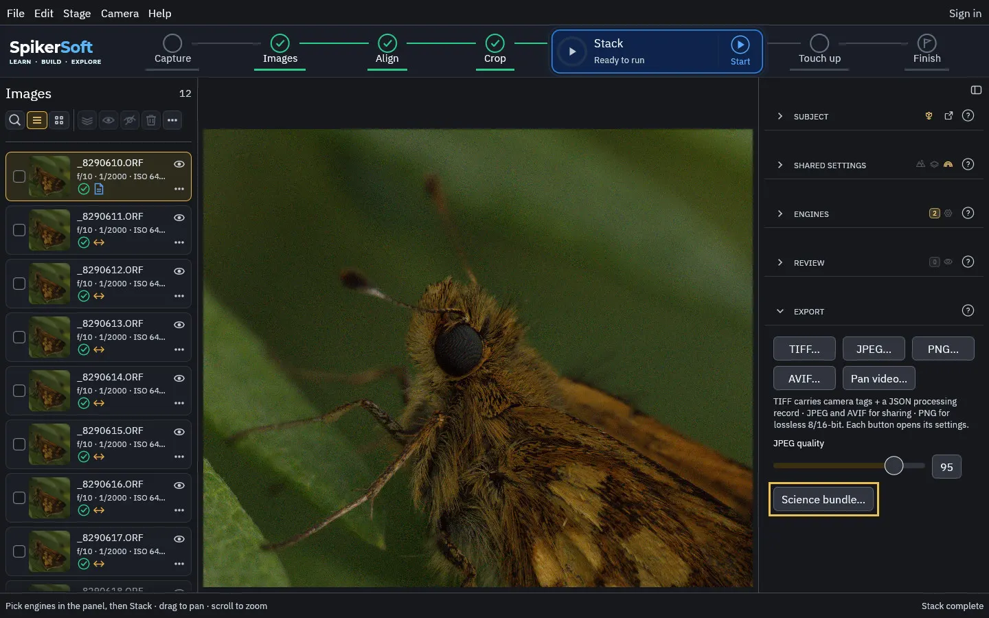The image size is (989, 618).
Task: Click the pop-out icon in Subject header
Action: pos(948,116)
